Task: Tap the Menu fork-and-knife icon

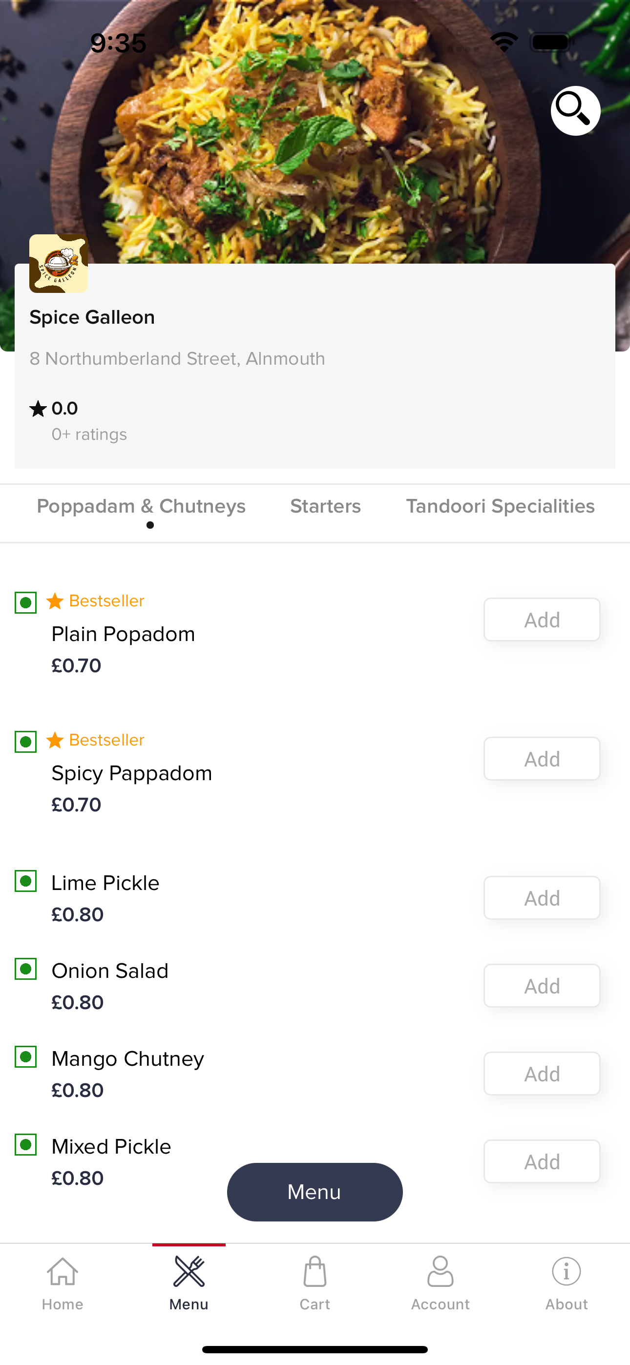Action: [x=189, y=1272]
